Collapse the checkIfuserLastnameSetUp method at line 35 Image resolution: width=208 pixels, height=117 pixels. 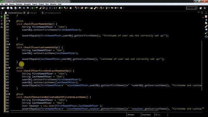pos(9,44)
